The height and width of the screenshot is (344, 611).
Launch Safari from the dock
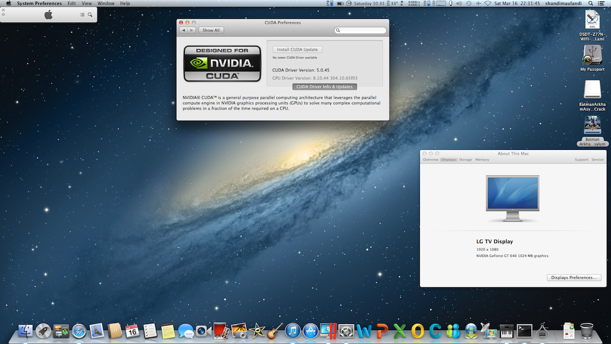(x=79, y=331)
